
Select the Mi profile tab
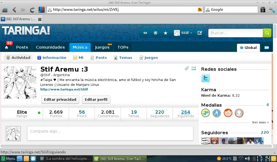click(78, 58)
